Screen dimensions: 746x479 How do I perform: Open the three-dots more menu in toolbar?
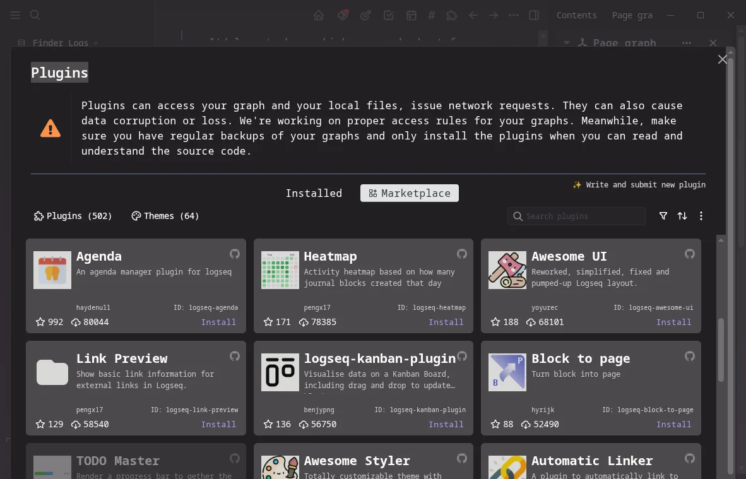point(514,15)
